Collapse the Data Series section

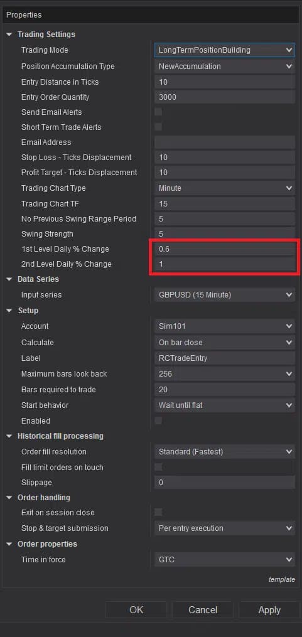pos(9,279)
